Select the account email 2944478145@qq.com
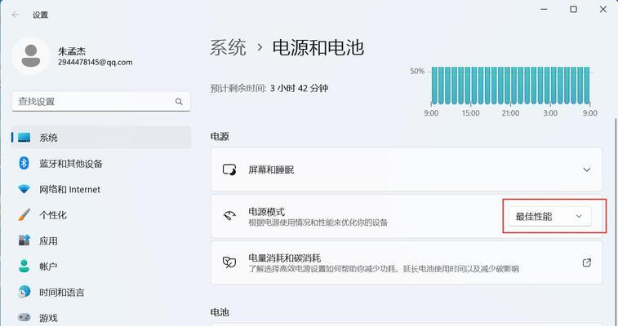The height and width of the screenshot is (326, 618). pyautogui.click(x=95, y=62)
